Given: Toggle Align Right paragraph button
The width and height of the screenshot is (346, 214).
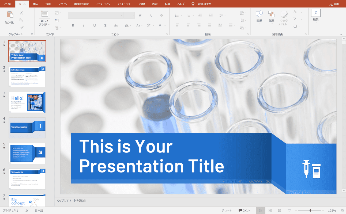Looking at the screenshot, I should tap(199, 25).
